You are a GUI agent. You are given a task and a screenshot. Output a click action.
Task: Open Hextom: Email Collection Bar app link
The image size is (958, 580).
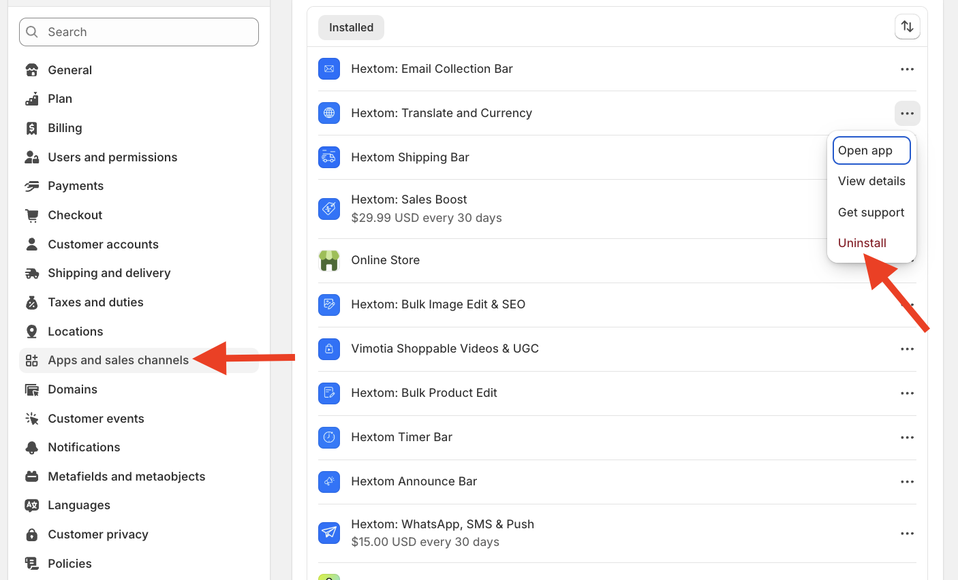click(432, 69)
